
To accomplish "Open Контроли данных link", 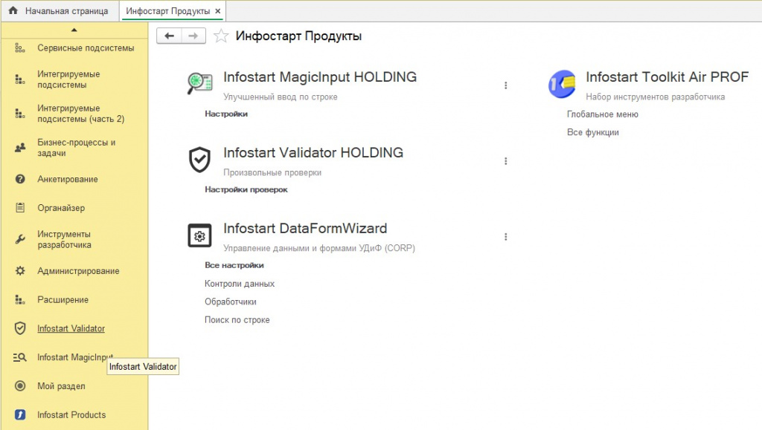I will click(240, 284).
